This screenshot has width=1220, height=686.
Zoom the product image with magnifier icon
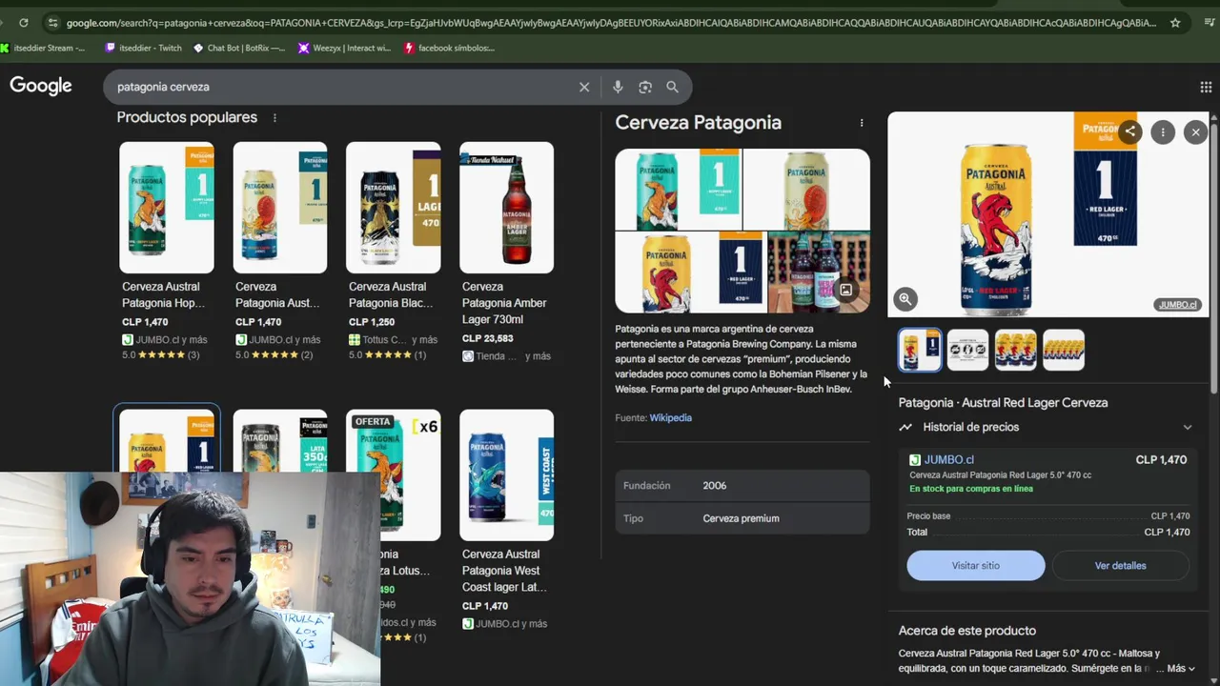pyautogui.click(x=905, y=299)
